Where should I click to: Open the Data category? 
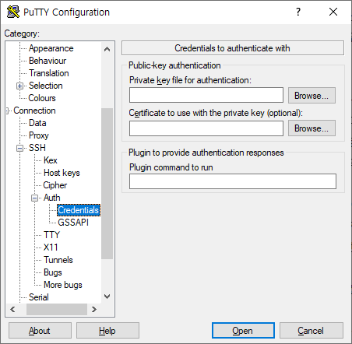click(37, 123)
